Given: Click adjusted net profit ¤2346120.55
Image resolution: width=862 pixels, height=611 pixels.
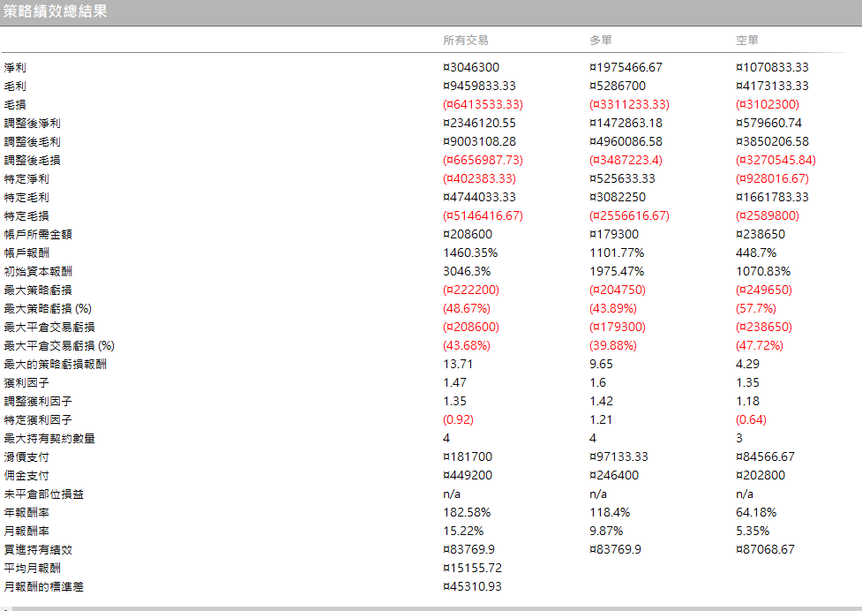Looking at the screenshot, I should [x=479, y=124].
